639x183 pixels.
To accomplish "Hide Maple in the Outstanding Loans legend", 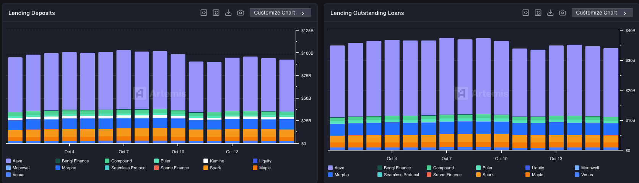I will pos(534,175).
